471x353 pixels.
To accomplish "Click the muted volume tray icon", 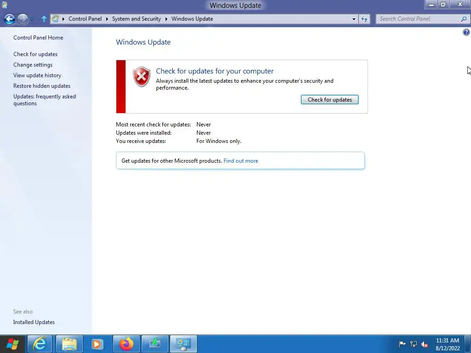I will (x=425, y=344).
